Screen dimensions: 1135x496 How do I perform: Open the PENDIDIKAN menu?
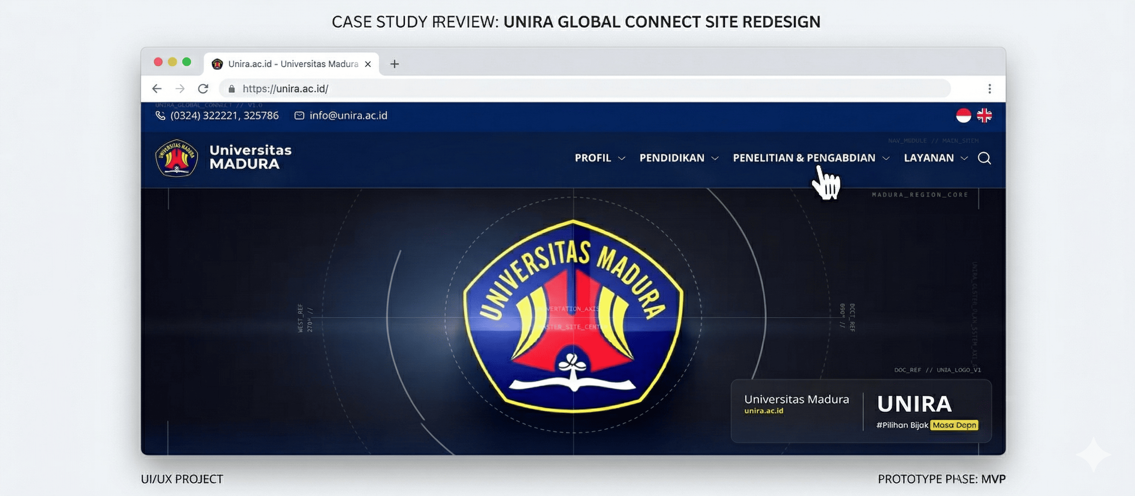[672, 158]
